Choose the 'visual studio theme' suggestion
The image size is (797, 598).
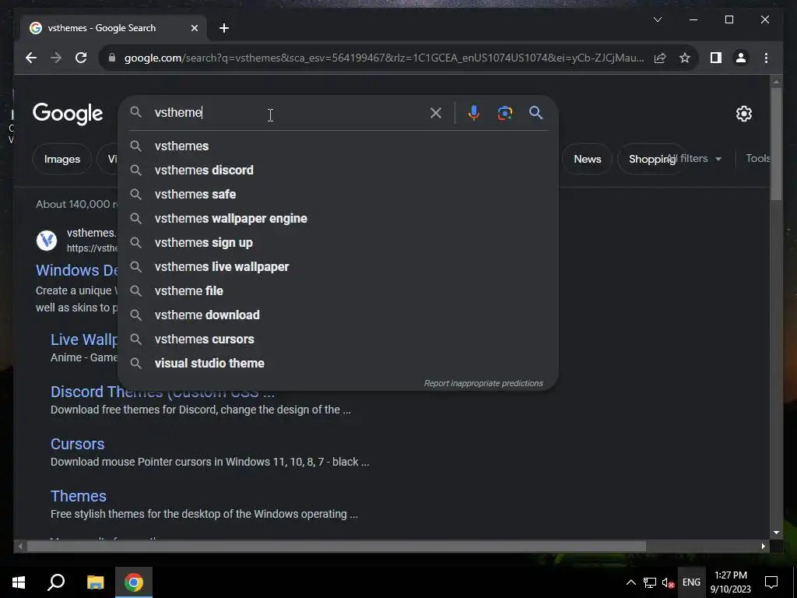pos(338,363)
